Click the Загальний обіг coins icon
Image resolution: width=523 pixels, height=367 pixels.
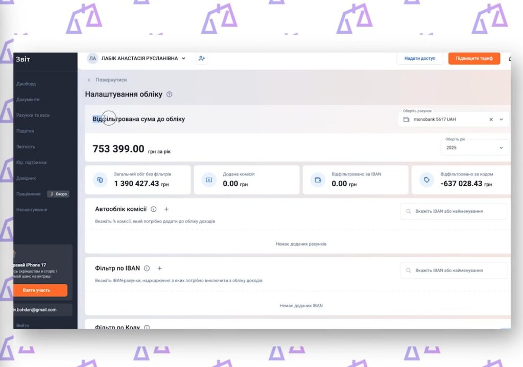click(100, 180)
